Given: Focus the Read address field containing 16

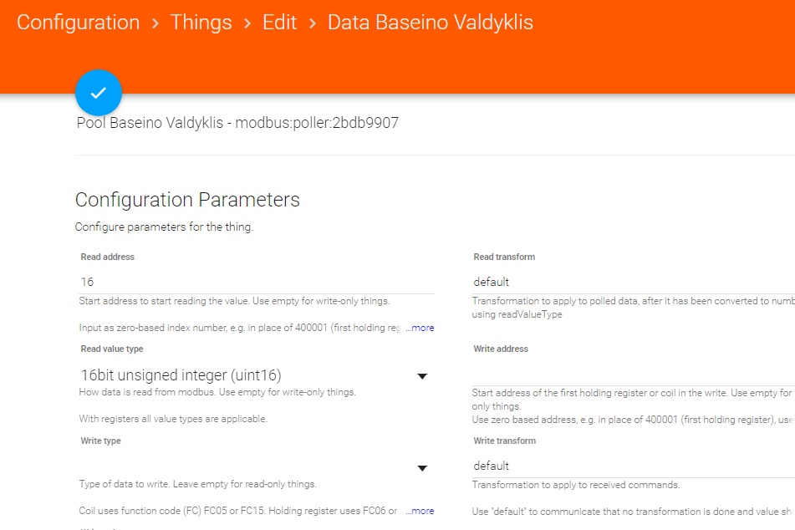Looking at the screenshot, I should (x=257, y=282).
